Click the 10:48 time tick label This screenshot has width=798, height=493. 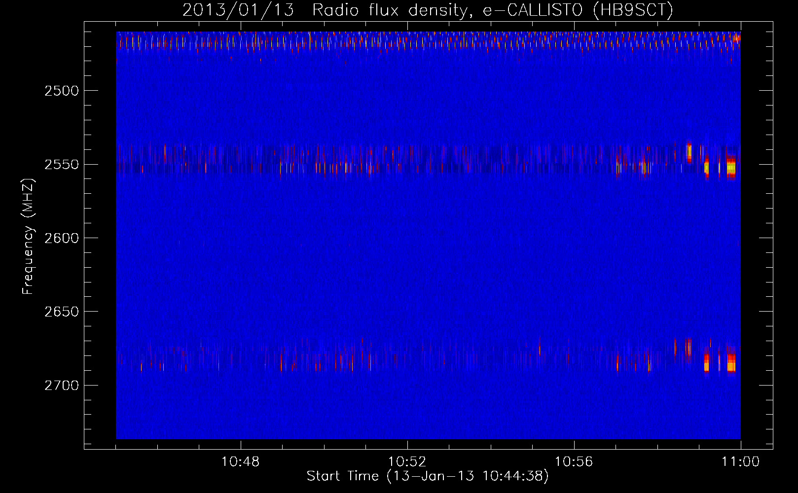click(240, 462)
